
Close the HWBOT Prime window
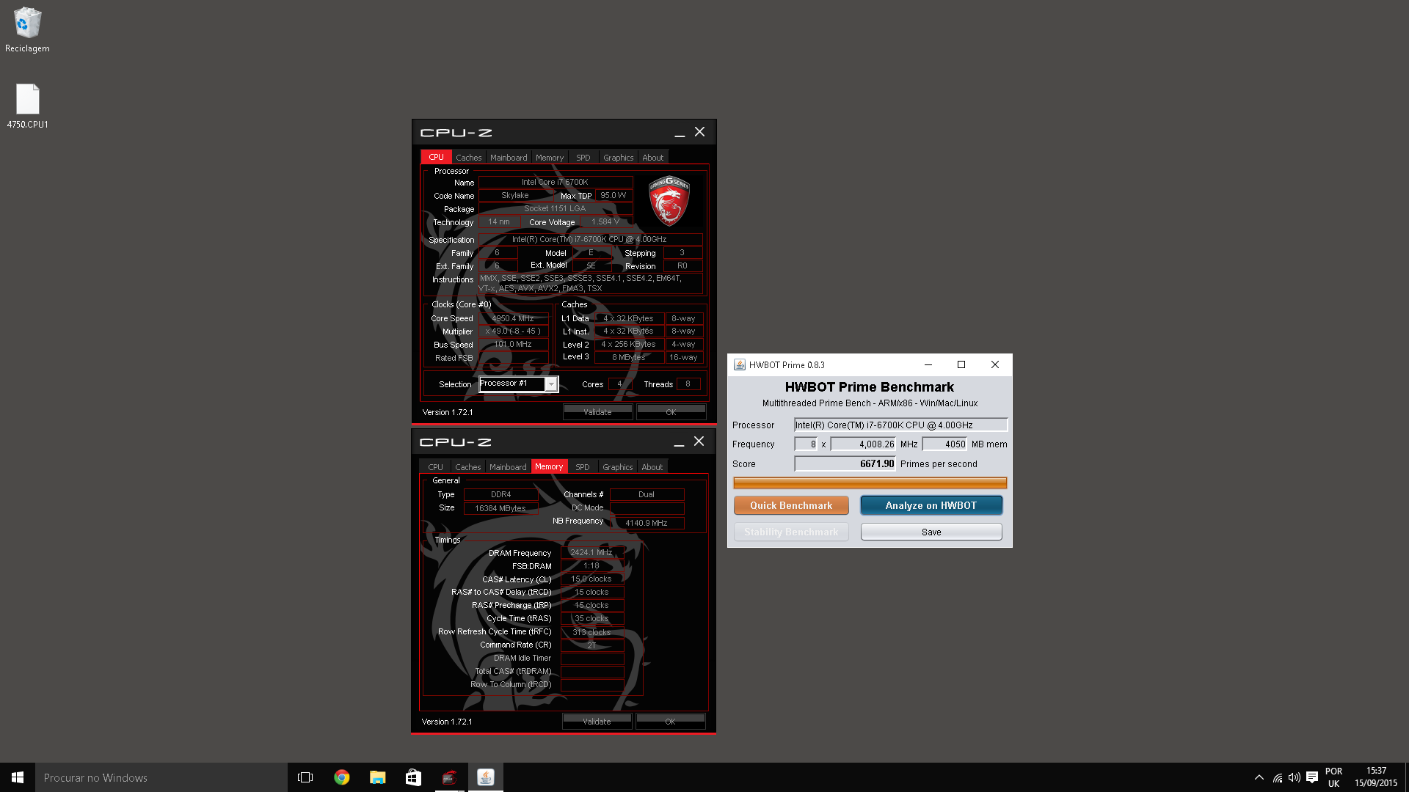(995, 364)
